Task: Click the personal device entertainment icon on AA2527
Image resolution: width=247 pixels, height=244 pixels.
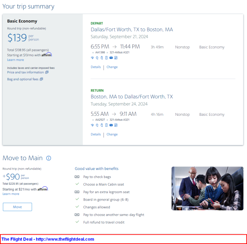Action: (107, 125)
